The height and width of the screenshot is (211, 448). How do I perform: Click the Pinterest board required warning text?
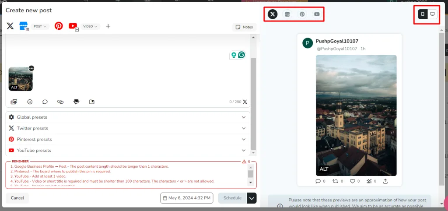tap(60, 171)
